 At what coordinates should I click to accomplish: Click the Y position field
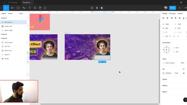pos(179,24)
